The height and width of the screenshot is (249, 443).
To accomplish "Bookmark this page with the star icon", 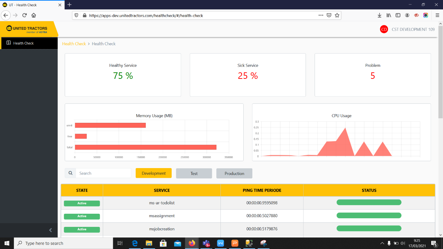I will point(337,15).
